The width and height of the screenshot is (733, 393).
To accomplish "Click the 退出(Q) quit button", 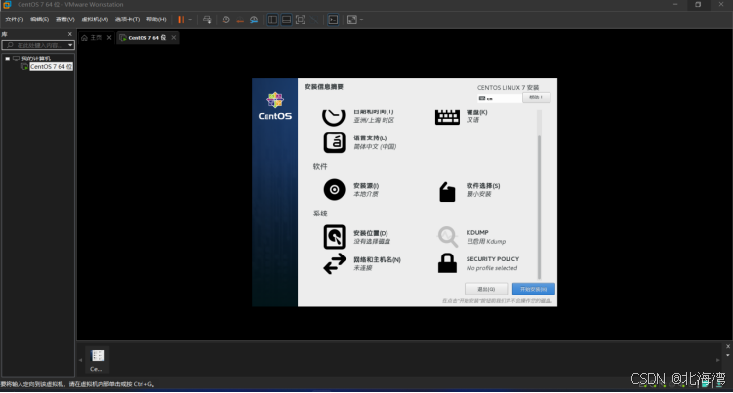I will pyautogui.click(x=486, y=289).
